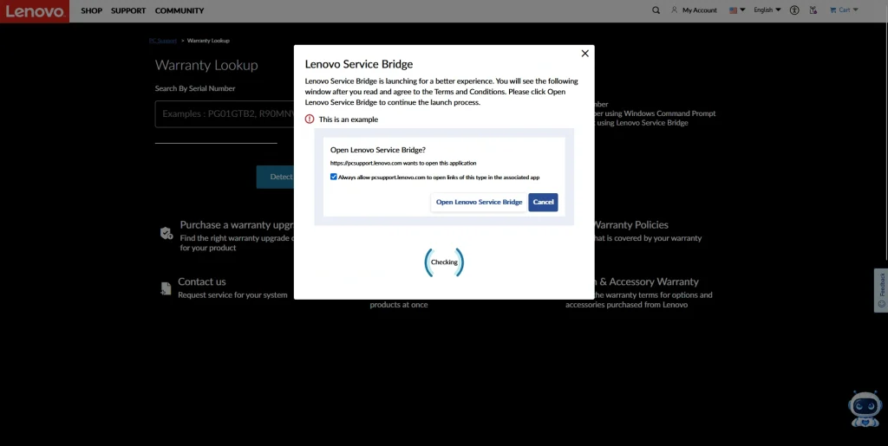Image resolution: width=888 pixels, height=446 pixels.
Task: Click the Lenovo Service Bridge dialog title
Action: click(359, 64)
